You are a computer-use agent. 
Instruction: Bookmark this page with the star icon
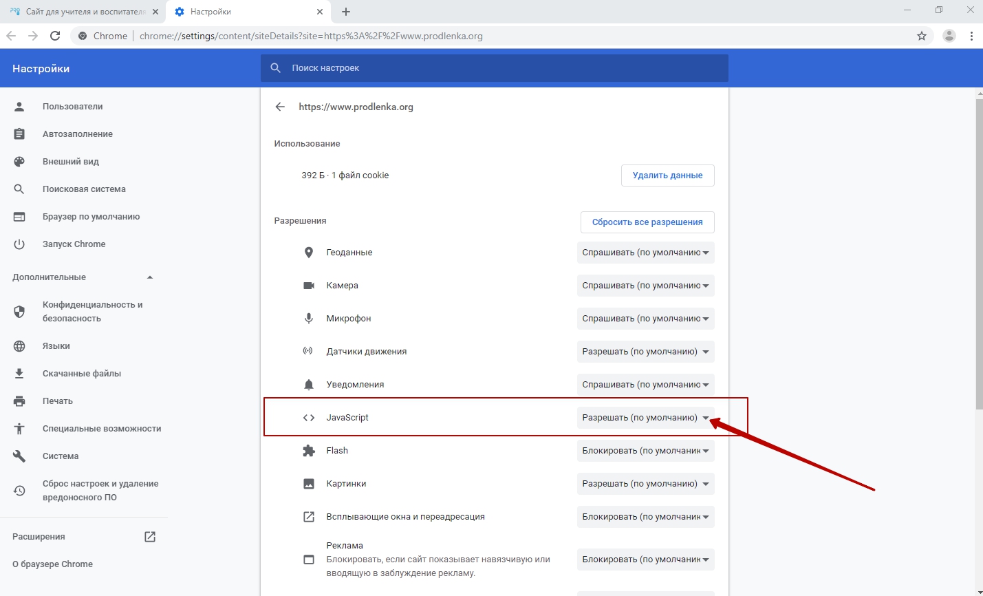[x=922, y=36]
